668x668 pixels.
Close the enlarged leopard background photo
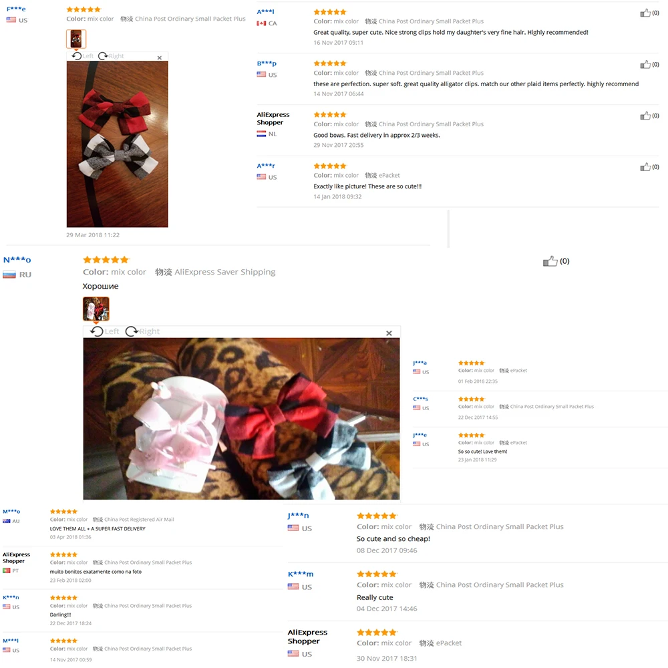tap(389, 333)
